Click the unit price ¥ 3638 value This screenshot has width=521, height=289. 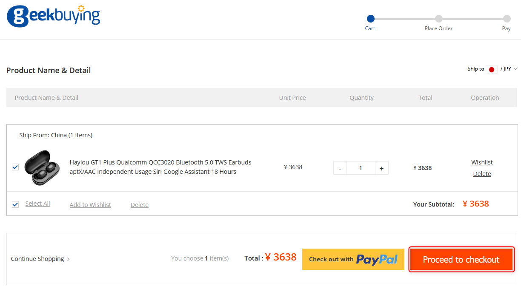tap(293, 167)
